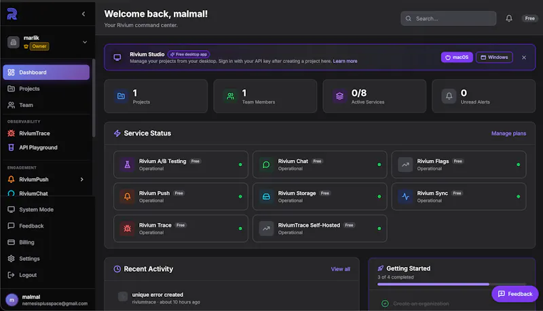Collapse the sidebar with the chevron arrow

83,14
